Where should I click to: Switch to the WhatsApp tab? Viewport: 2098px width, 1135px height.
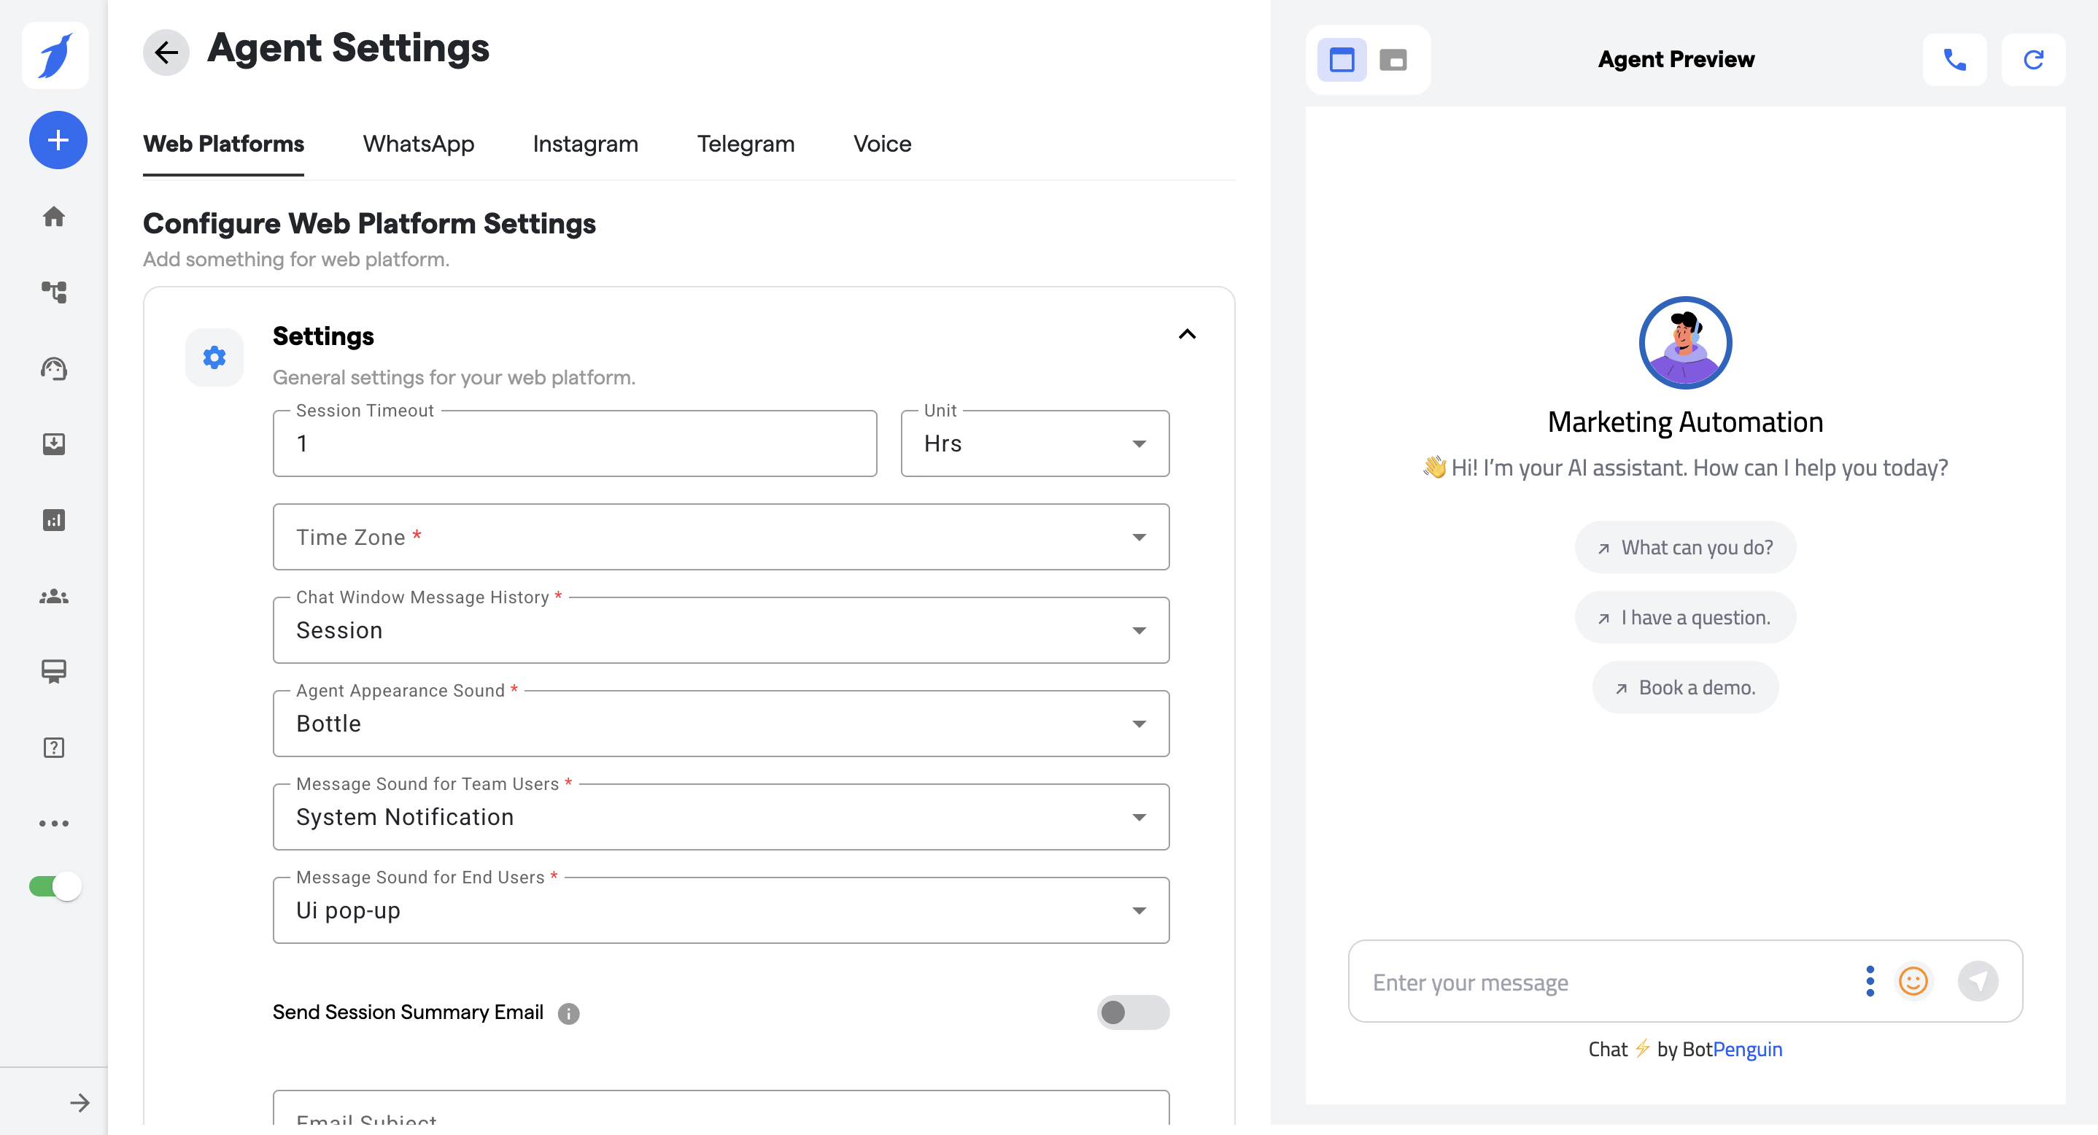pos(419,144)
